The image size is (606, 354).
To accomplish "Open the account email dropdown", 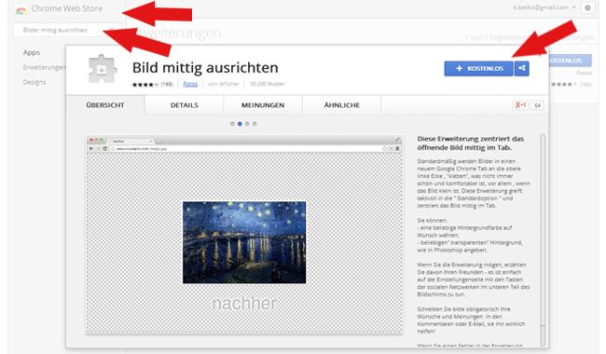I will 544,7.
